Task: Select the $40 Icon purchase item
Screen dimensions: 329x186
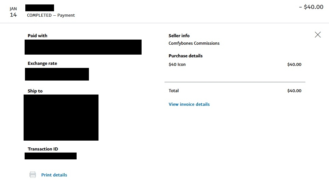Action: (x=177, y=65)
